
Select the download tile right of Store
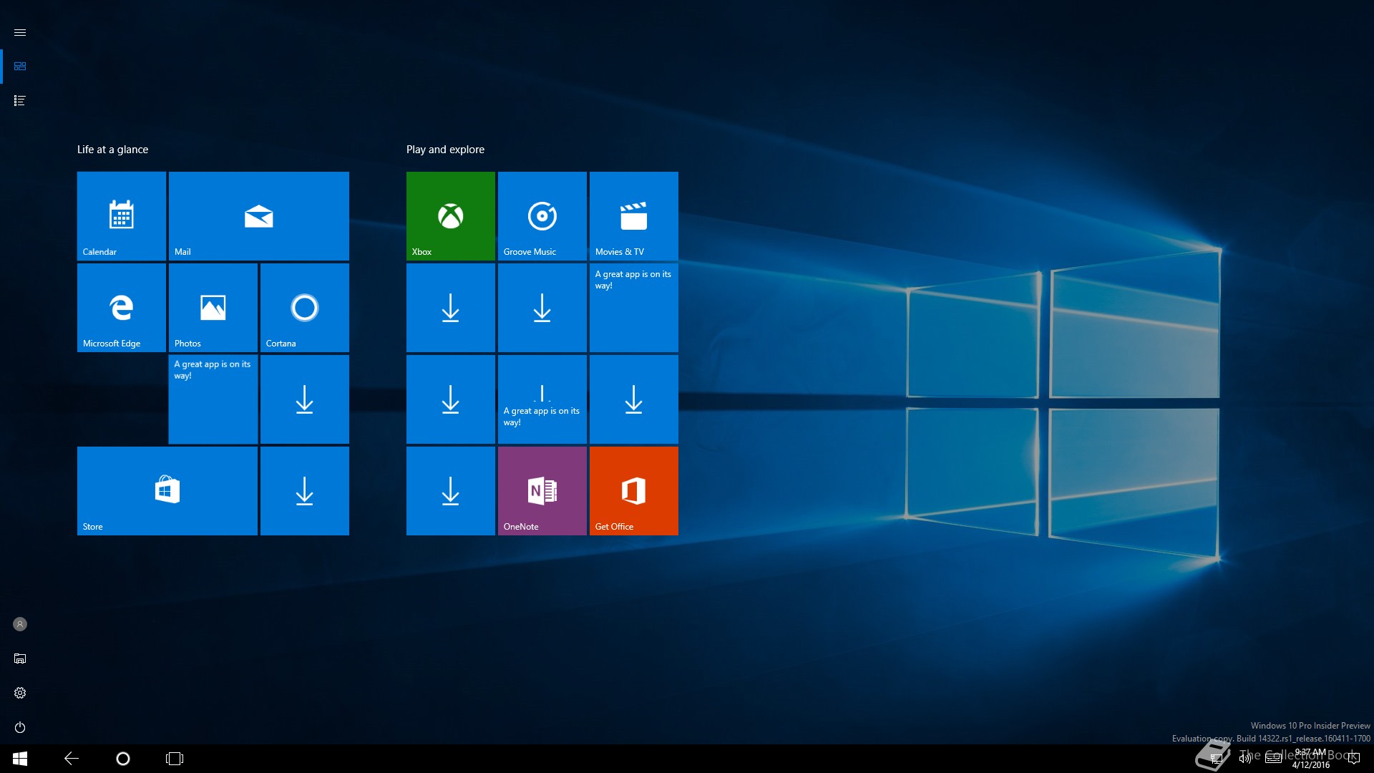[305, 491]
